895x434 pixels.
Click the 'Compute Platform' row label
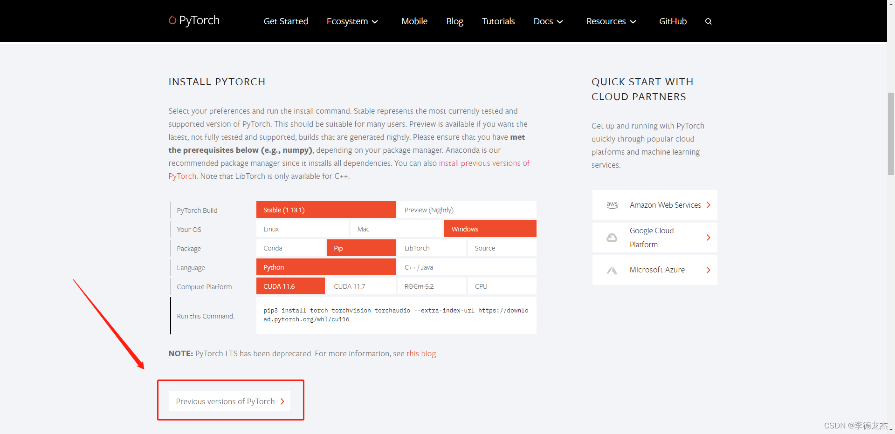tap(204, 287)
